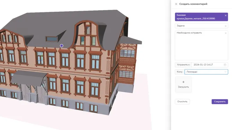Open the date picker showing 2024-01-13 14:17

(x=210, y=65)
